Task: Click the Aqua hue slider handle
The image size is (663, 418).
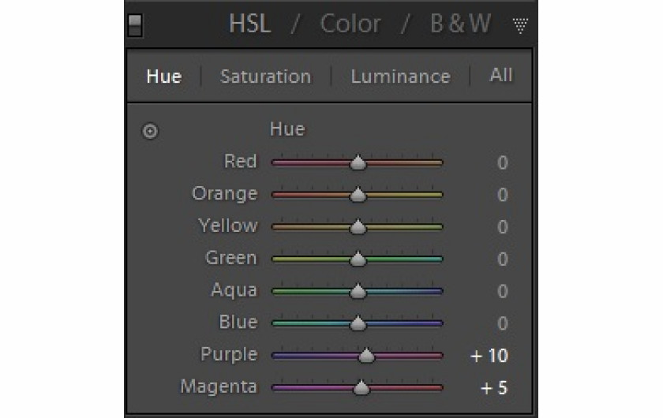Action: (x=358, y=291)
